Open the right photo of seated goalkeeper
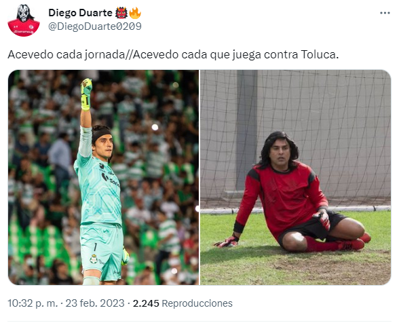401x323 pixels. (x=295, y=177)
